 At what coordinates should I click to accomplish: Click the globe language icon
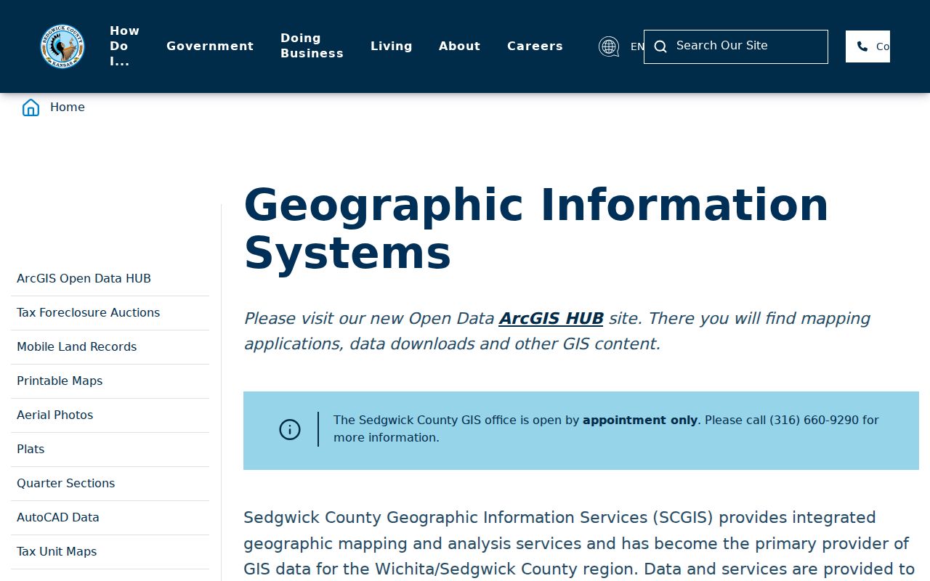click(x=609, y=46)
